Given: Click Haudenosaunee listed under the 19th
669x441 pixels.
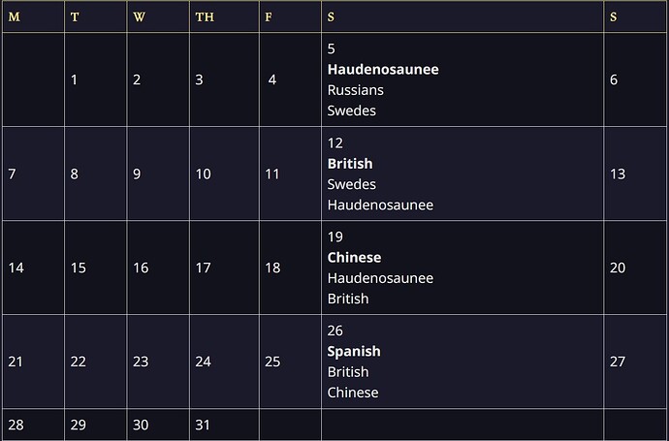Looking at the screenshot, I should 380,278.
